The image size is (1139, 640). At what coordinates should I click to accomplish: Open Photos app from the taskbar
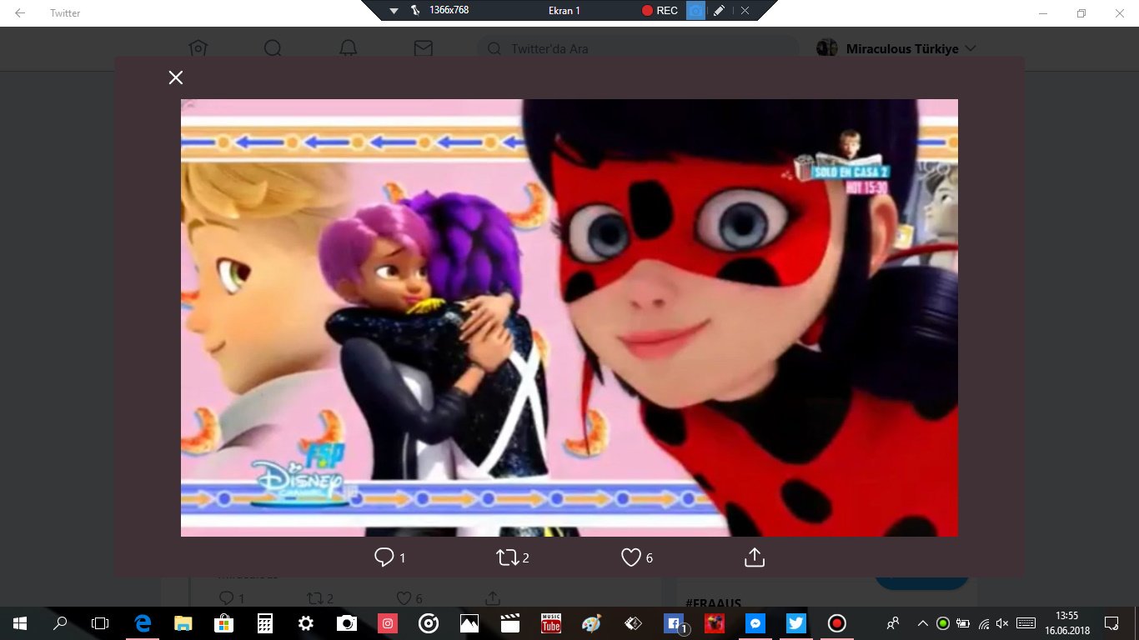(x=469, y=623)
